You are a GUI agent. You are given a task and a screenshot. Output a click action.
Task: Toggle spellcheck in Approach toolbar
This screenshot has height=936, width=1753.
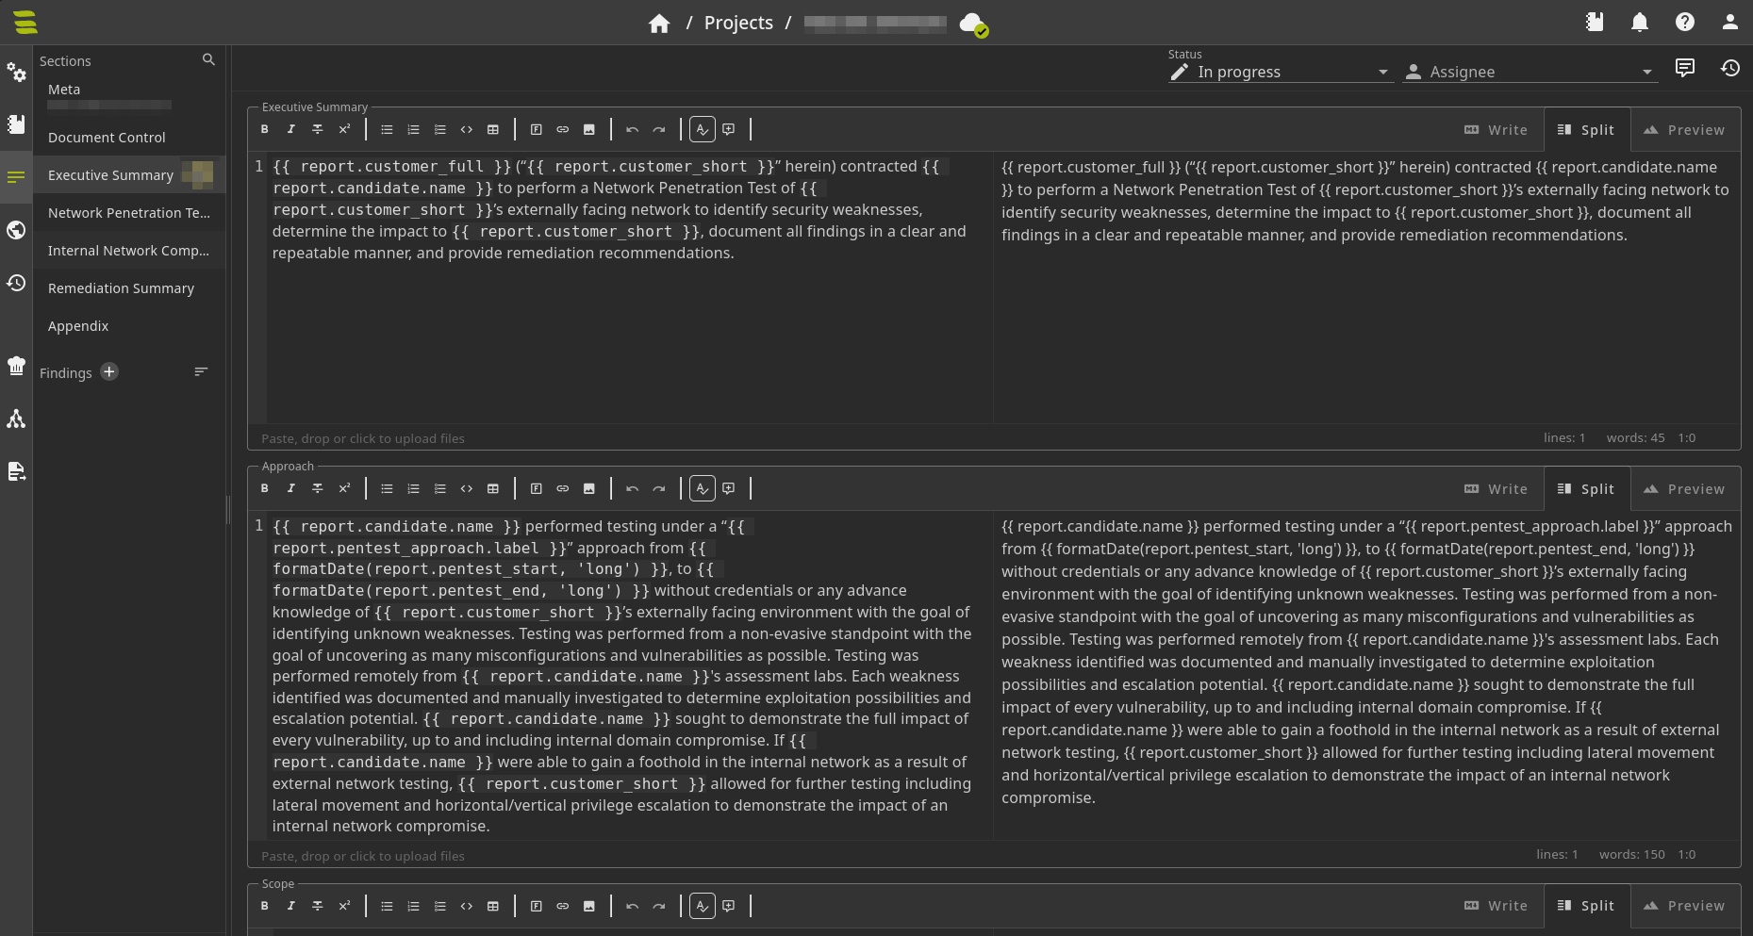coord(703,488)
